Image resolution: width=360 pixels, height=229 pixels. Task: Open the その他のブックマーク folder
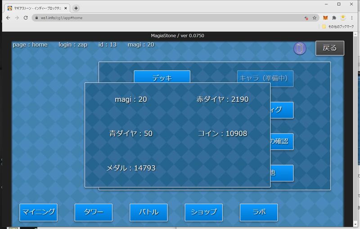[x=338, y=27]
